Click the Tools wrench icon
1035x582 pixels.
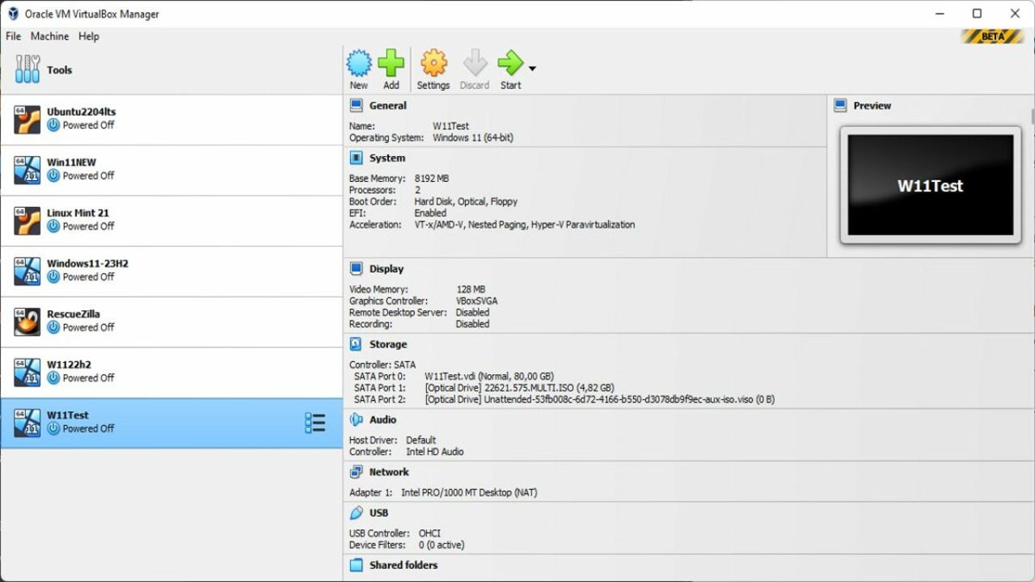[27, 70]
